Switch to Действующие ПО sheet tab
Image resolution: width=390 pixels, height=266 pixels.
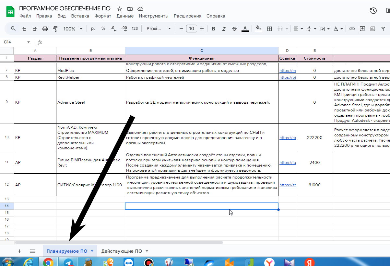coord(124,251)
